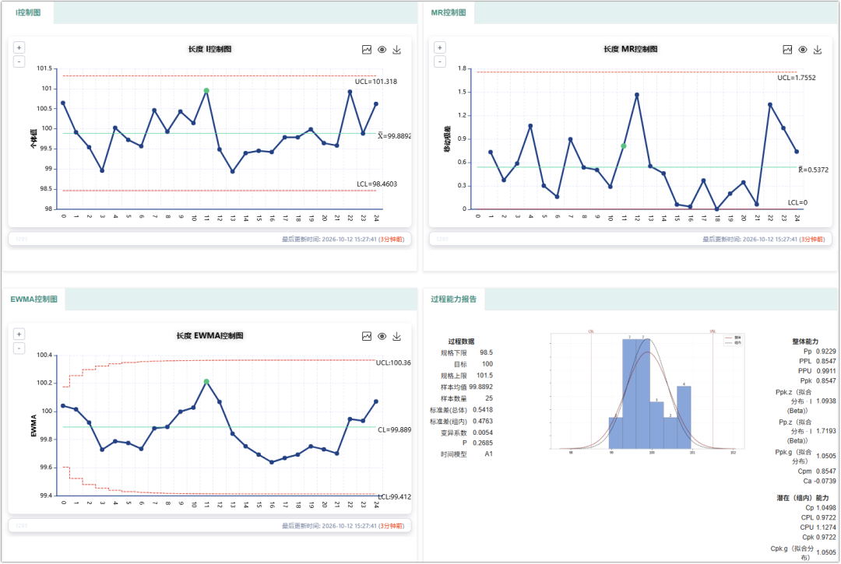Image resolution: width=841 pixels, height=564 pixels.
Task: Click the green highlighted point on EWMA控制图
Action: (x=206, y=381)
